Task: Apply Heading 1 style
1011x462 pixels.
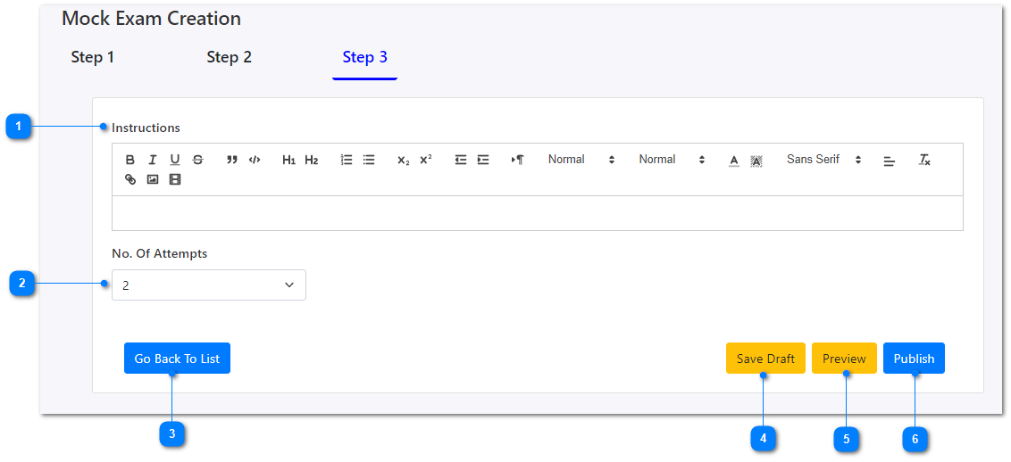Action: click(x=288, y=160)
